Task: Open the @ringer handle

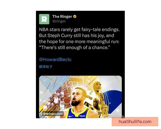Action: coord(59,21)
